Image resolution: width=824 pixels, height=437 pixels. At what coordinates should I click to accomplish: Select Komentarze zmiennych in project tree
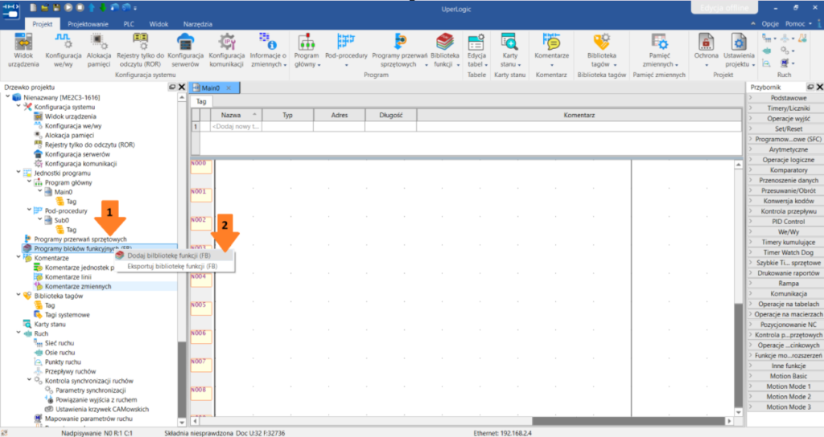tap(78, 287)
